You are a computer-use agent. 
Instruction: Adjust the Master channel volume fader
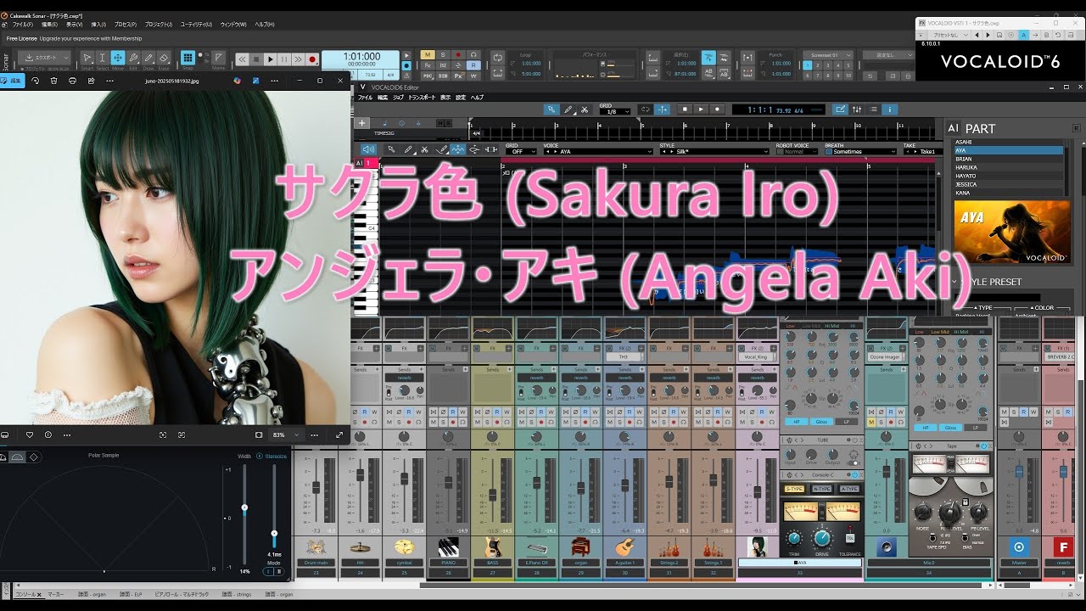click(1019, 470)
